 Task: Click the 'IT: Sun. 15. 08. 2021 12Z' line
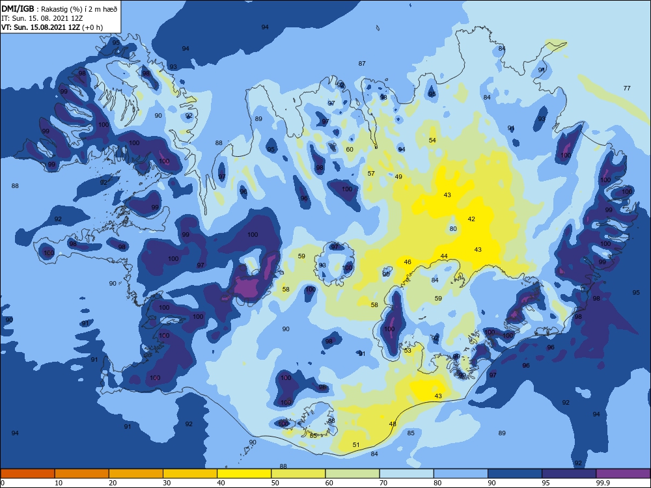[42, 18]
